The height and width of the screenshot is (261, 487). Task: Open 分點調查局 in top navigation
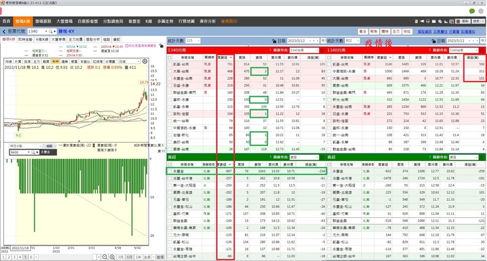pyautogui.click(x=114, y=22)
